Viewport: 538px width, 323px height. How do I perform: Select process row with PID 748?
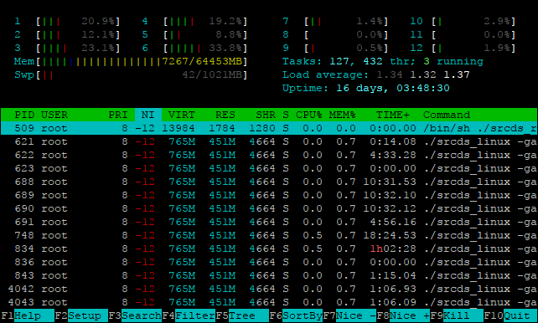[269, 235]
